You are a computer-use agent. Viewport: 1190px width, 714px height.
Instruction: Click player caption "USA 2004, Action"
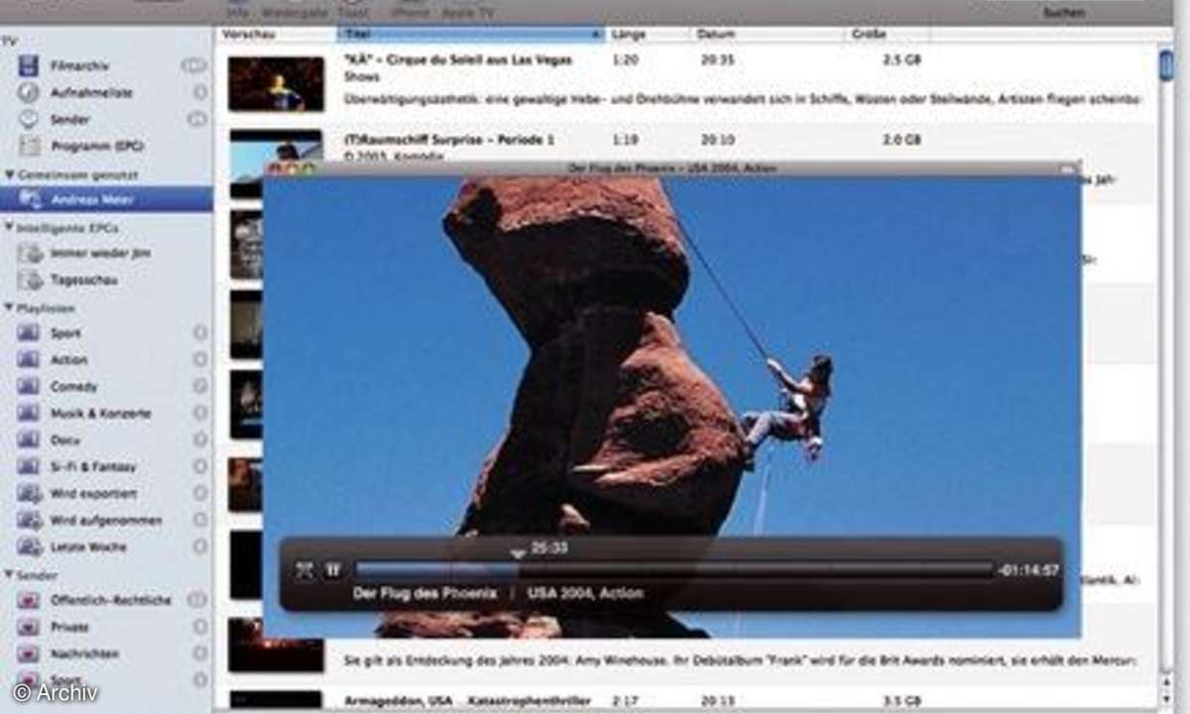[x=585, y=593]
